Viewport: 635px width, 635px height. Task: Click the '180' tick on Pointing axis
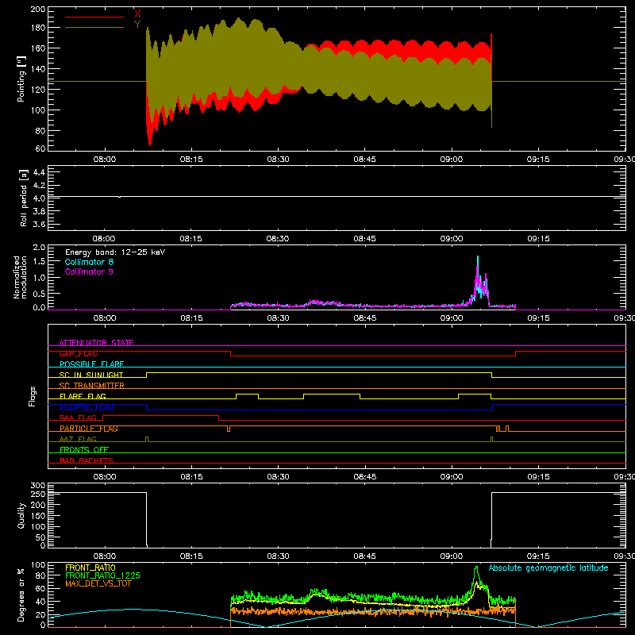(x=37, y=28)
